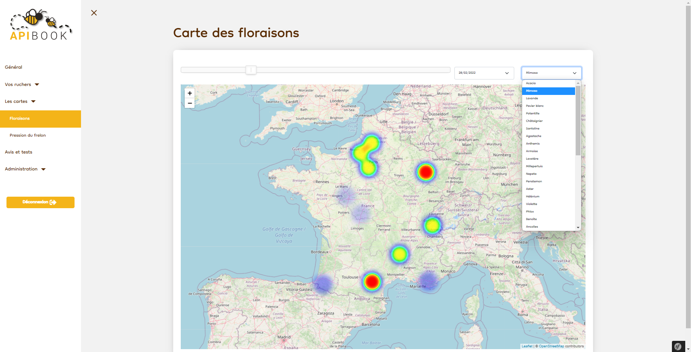Zoom out on the map

[x=190, y=103]
